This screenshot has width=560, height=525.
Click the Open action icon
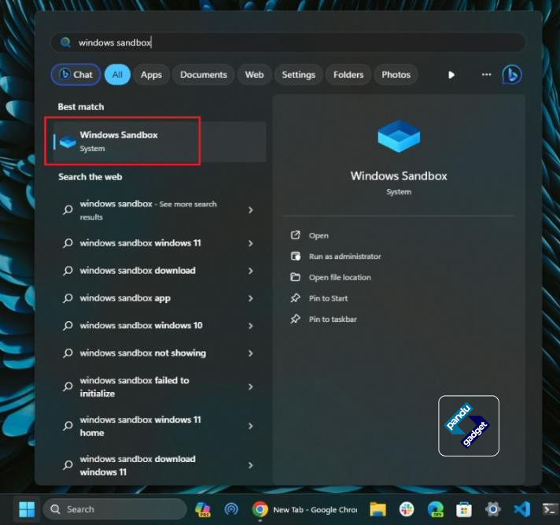296,235
